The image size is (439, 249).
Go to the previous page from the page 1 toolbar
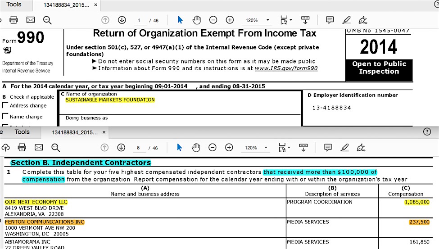pyautogui.click(x=105, y=20)
